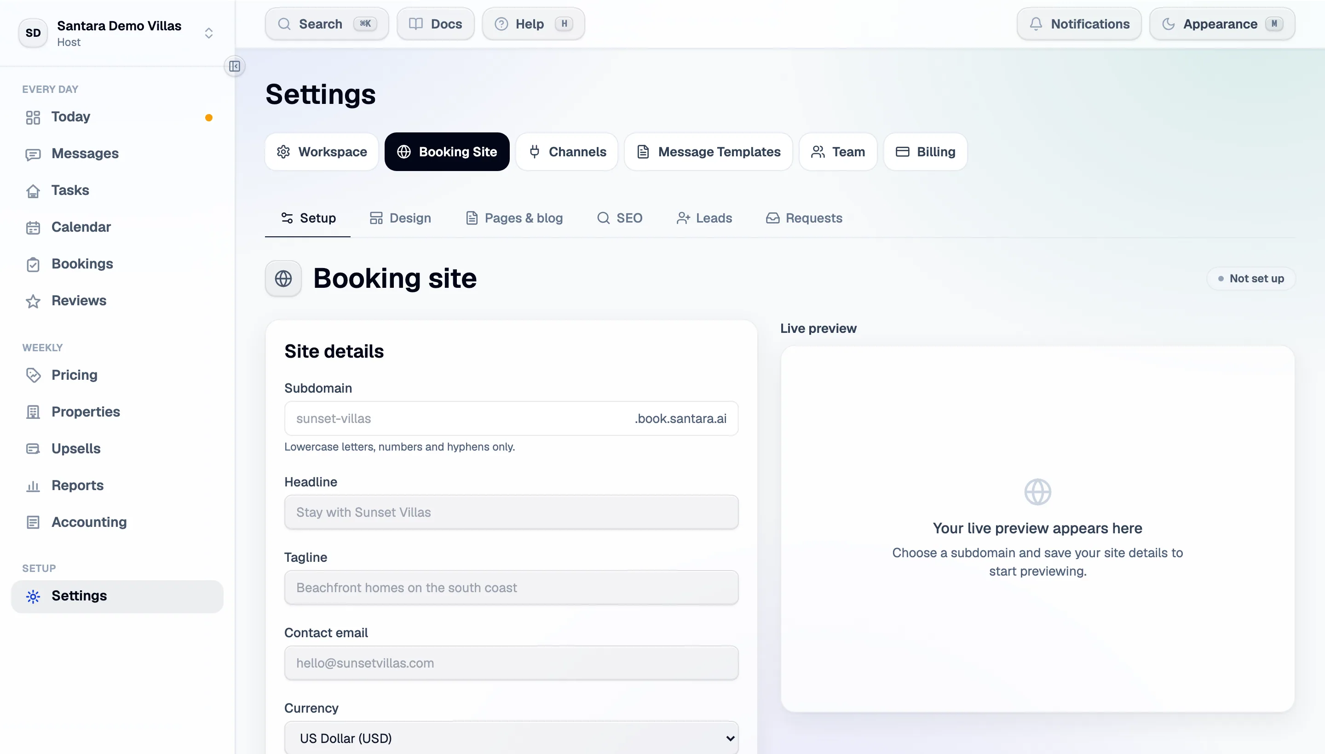This screenshot has height=754, width=1325.
Task: Switch to the Team tab
Action: pyautogui.click(x=838, y=152)
